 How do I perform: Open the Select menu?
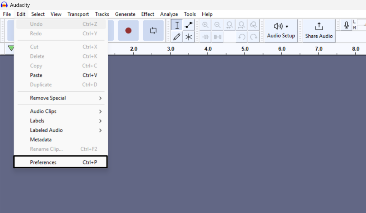[x=38, y=14]
